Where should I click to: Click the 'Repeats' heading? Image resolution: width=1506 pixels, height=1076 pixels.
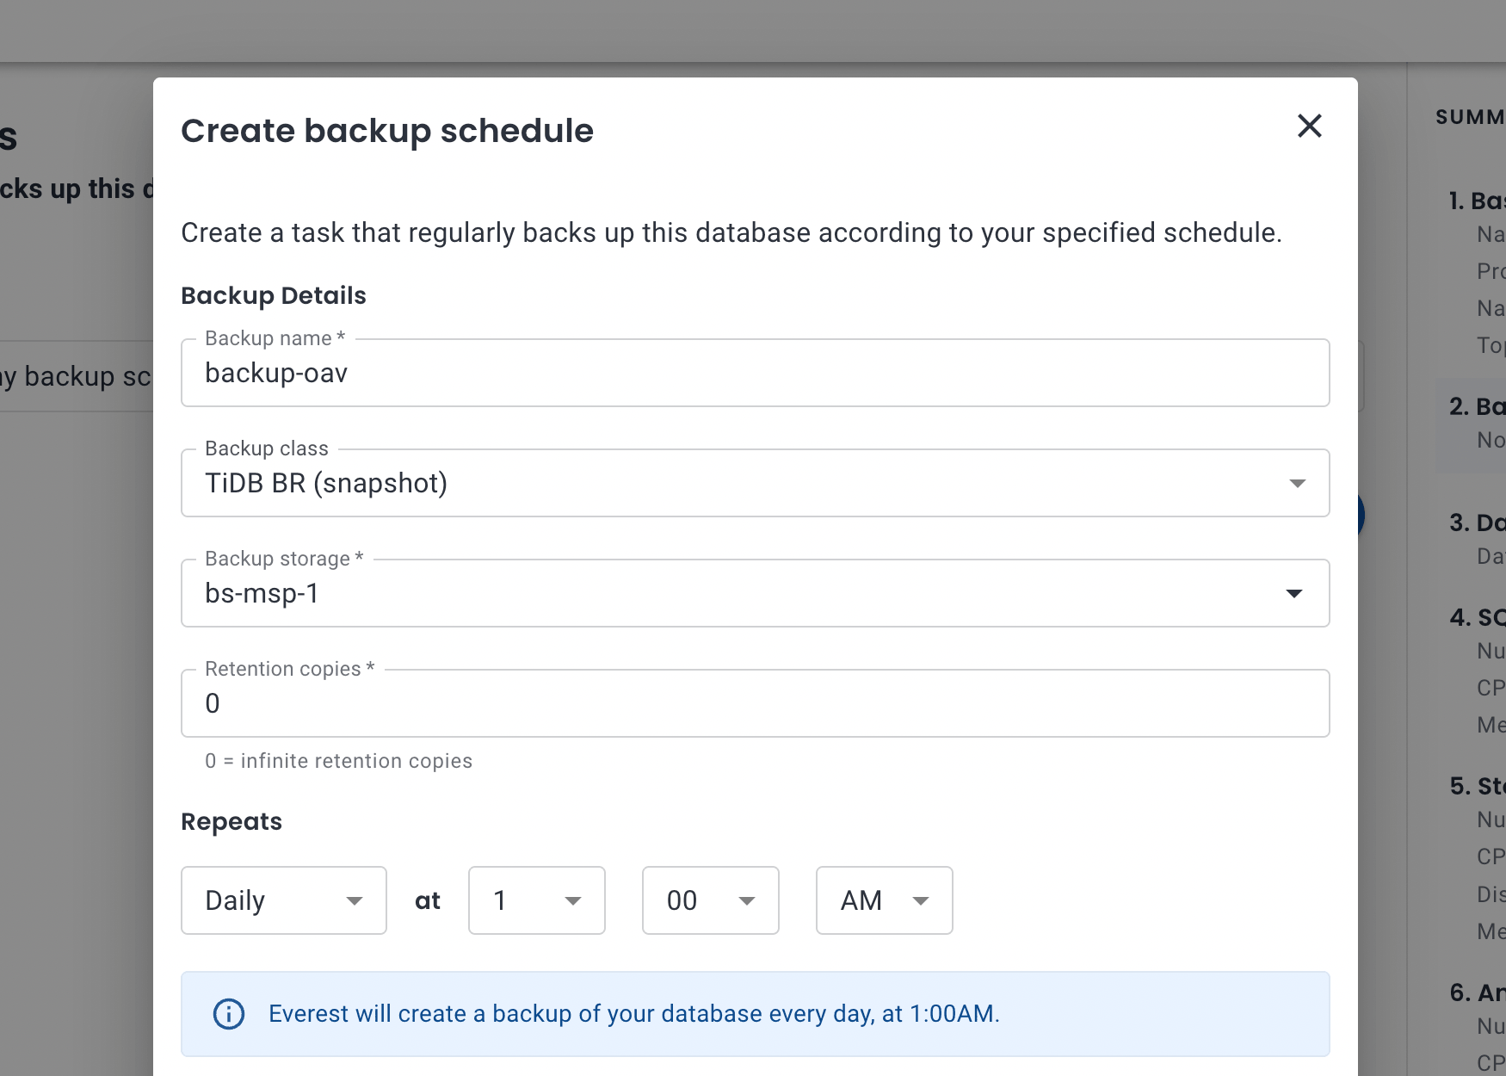coord(231,822)
